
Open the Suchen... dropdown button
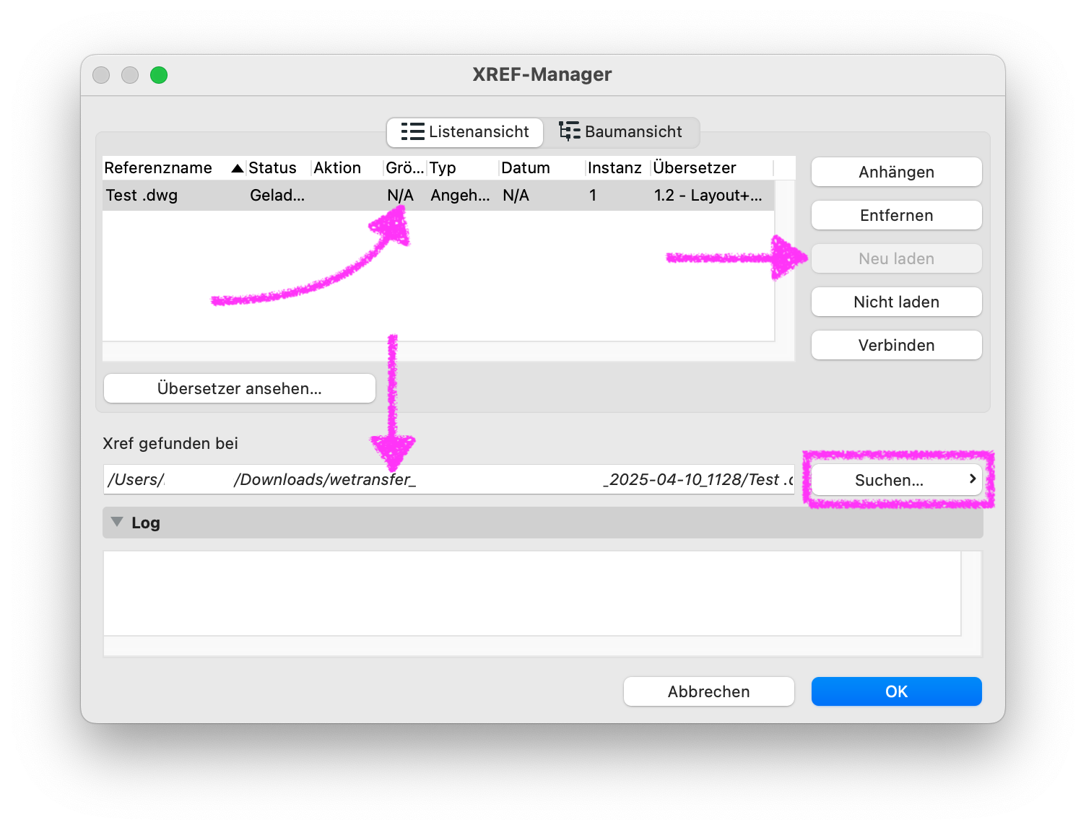coord(896,480)
